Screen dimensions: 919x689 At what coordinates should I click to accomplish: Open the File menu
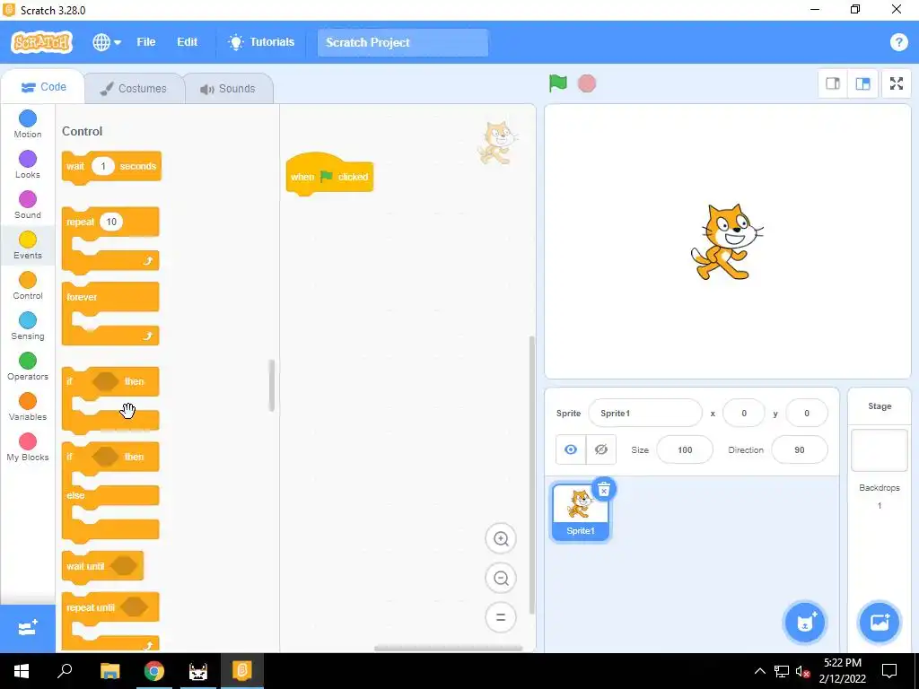click(146, 42)
